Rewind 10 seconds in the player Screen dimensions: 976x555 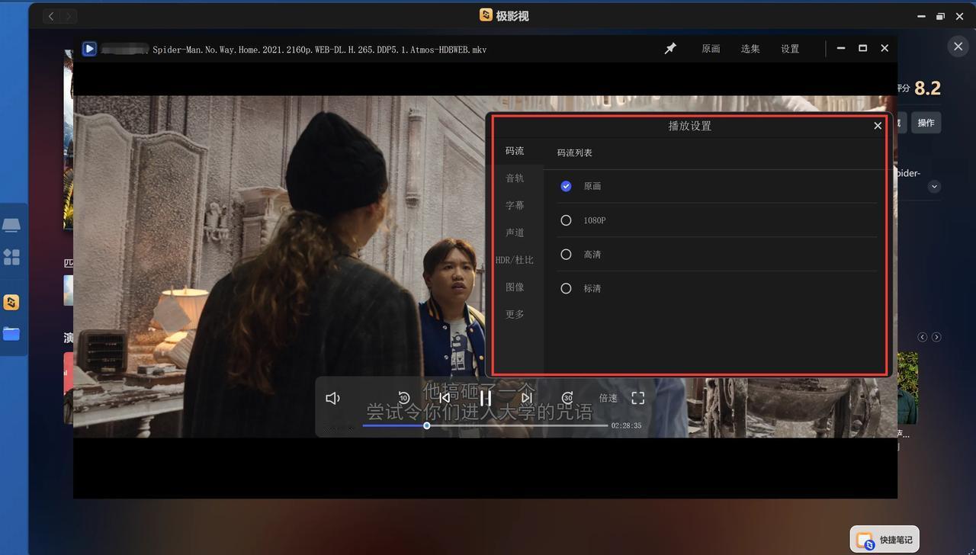click(x=404, y=398)
